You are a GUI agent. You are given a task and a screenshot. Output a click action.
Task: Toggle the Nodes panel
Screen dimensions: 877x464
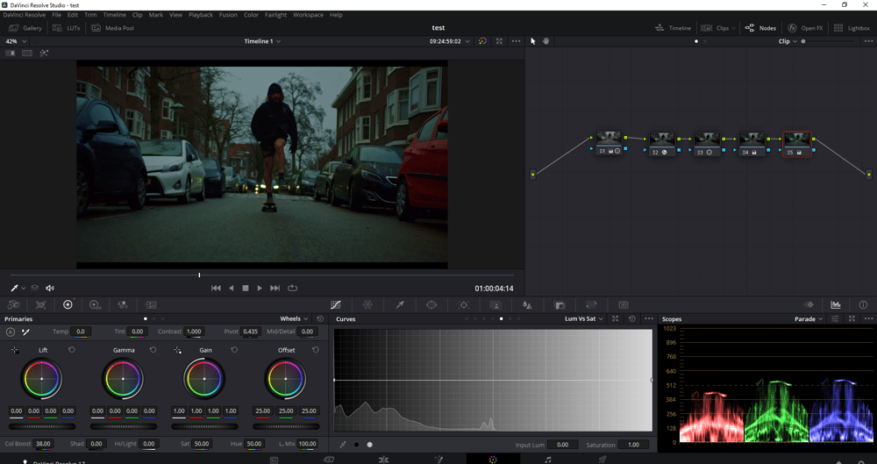point(760,28)
